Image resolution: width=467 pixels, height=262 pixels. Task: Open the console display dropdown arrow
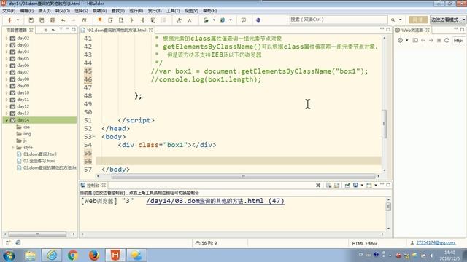pyautogui.click(x=362, y=185)
